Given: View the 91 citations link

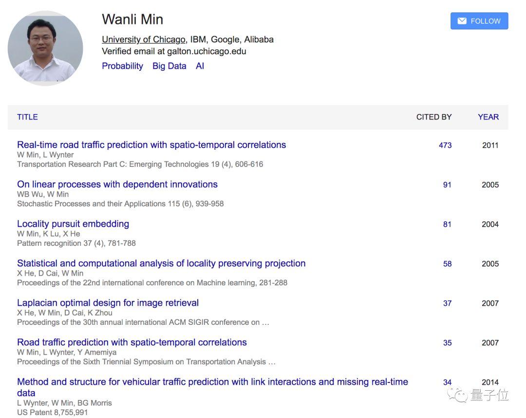Looking at the screenshot, I should pyautogui.click(x=447, y=185).
